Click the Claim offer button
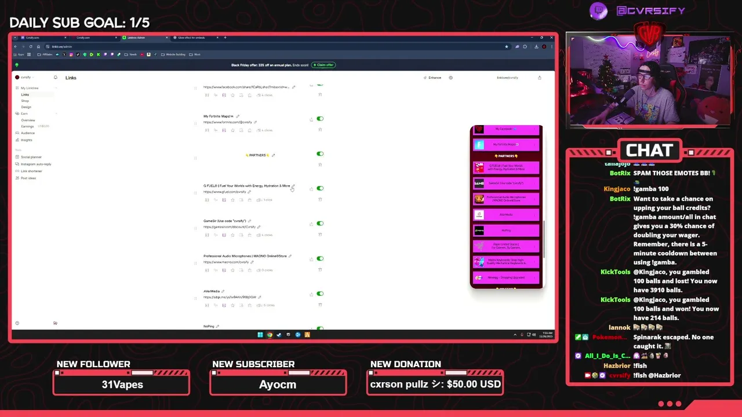The width and height of the screenshot is (742, 417). pyautogui.click(x=323, y=65)
